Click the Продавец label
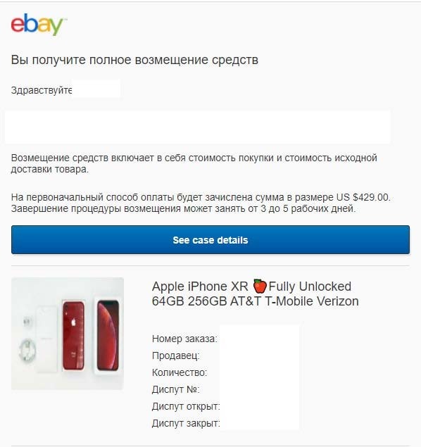This screenshot has width=421, height=447. tap(175, 355)
